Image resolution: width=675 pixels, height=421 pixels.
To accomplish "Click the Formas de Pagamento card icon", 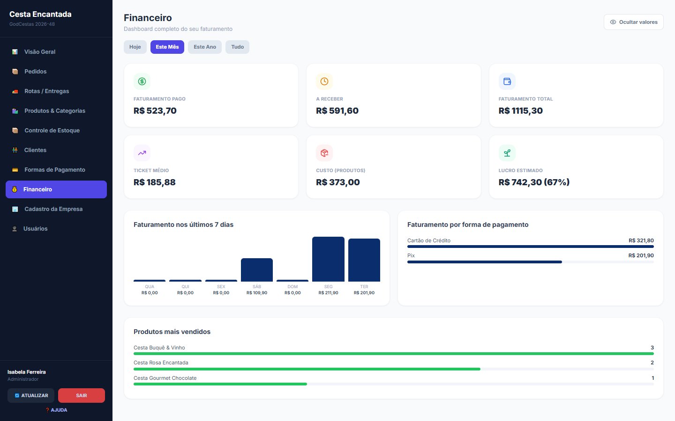I will [15, 170].
